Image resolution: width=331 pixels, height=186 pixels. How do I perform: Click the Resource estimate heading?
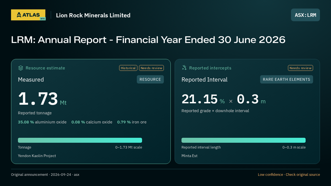click(x=45, y=68)
